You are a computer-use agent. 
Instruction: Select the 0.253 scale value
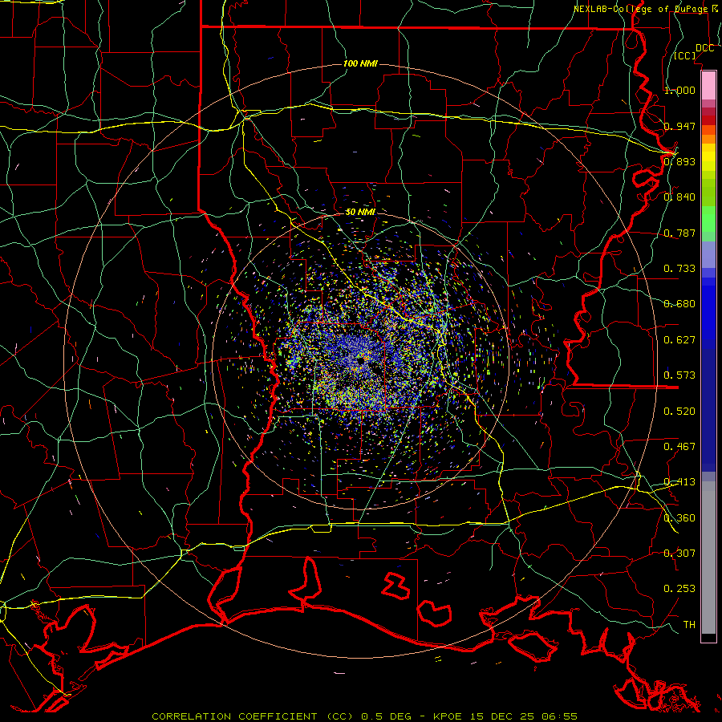click(679, 589)
